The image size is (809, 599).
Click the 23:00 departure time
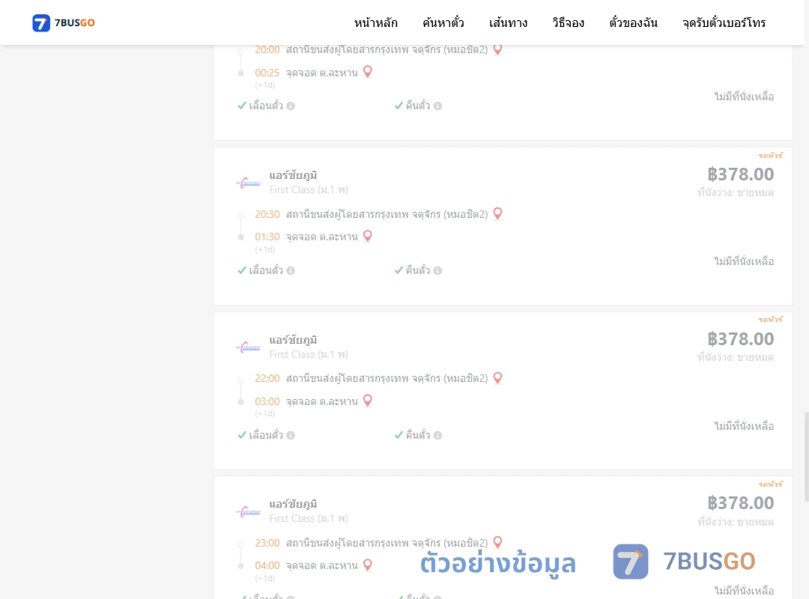point(267,543)
